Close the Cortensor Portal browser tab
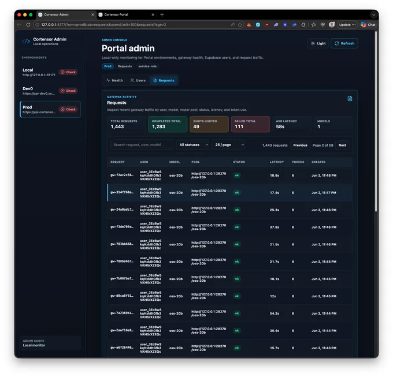Screen dimensions: 393x377 pos(153,14)
